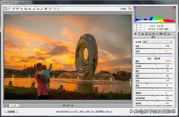Image resolution: width=179 pixels, height=117 pixels.
Task: Toggle shadow clipping warning in histogram
Action: pos(136,8)
